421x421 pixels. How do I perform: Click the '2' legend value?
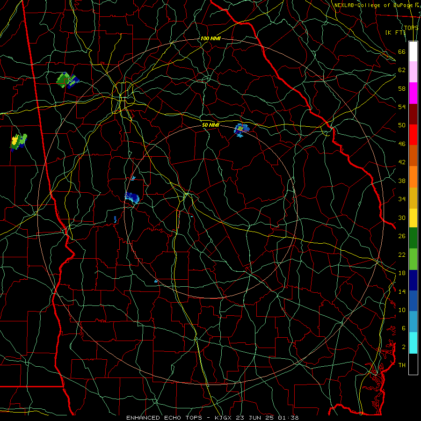coord(404,347)
